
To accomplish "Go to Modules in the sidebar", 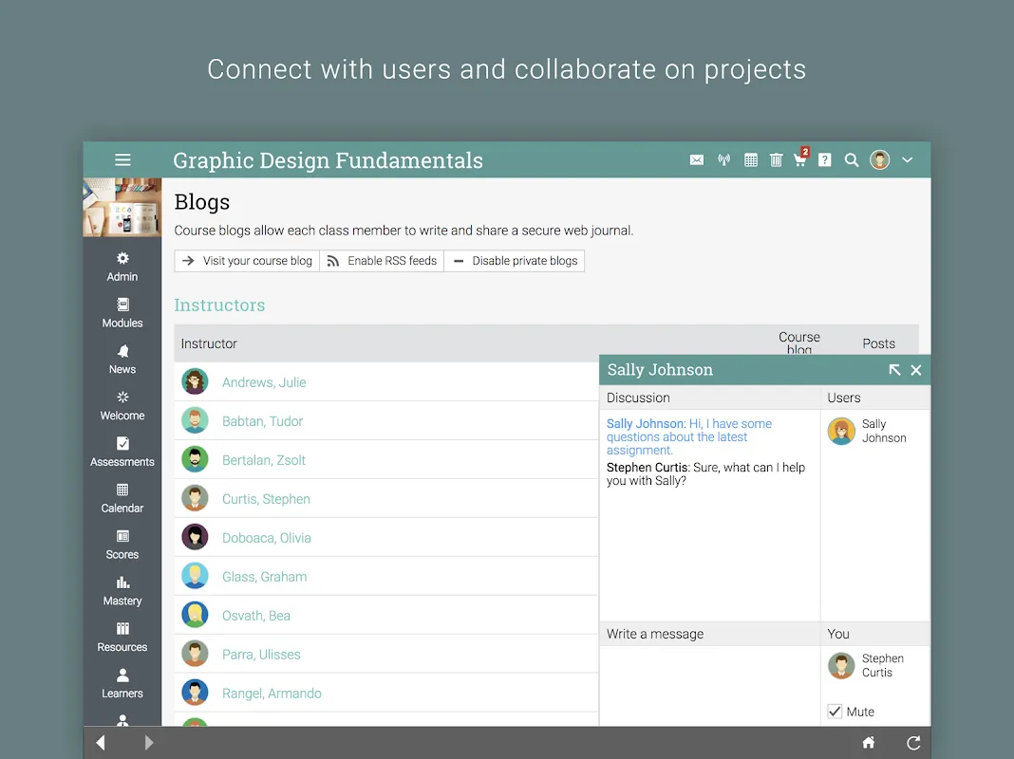I will pos(122,313).
